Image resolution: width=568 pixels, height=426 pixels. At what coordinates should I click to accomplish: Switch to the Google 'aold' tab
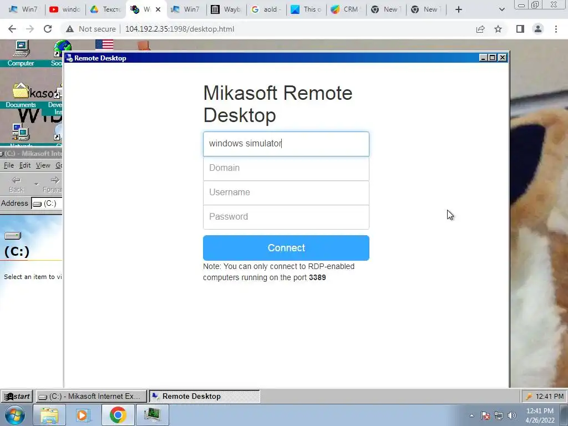pyautogui.click(x=266, y=9)
